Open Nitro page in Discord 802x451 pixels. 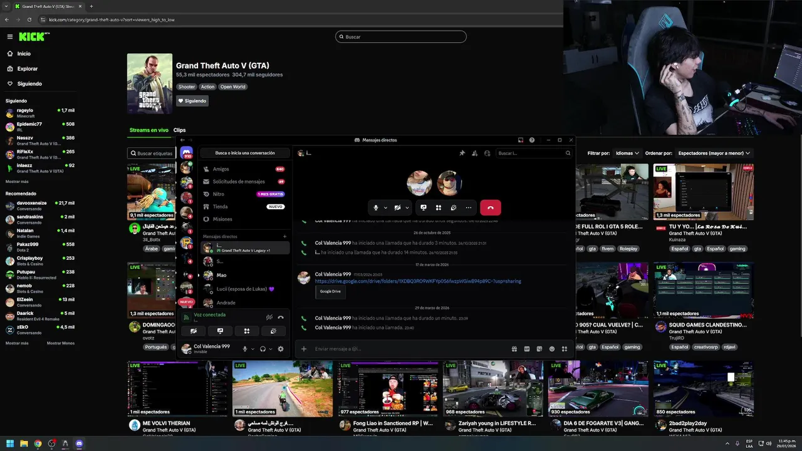click(x=244, y=194)
